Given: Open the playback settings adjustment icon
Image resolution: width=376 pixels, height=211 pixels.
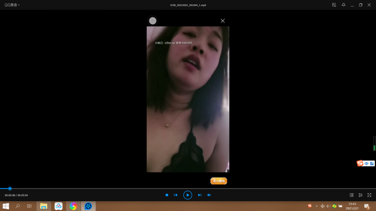Looking at the screenshot, I should click(x=360, y=195).
